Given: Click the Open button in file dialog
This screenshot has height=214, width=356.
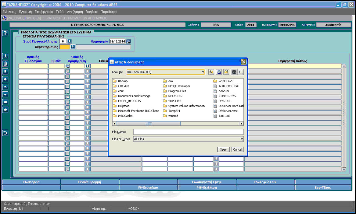Looking at the screenshot, I should tap(223, 149).
